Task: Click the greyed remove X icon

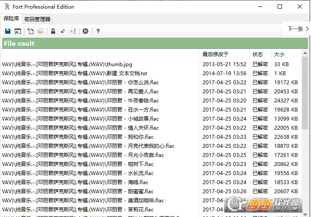Action: 73,31
